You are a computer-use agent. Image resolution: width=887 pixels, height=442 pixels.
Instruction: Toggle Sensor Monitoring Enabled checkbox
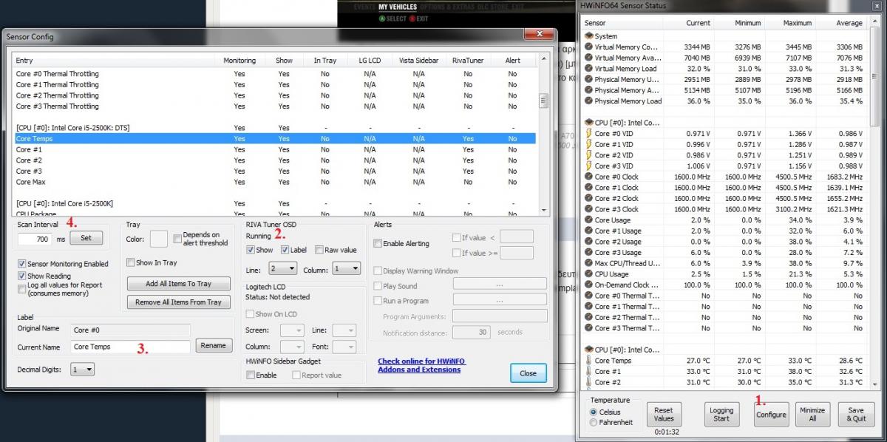(22, 264)
